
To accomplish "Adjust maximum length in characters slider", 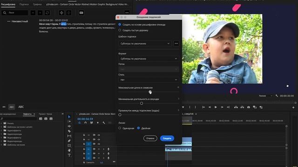I will tap(150, 92).
